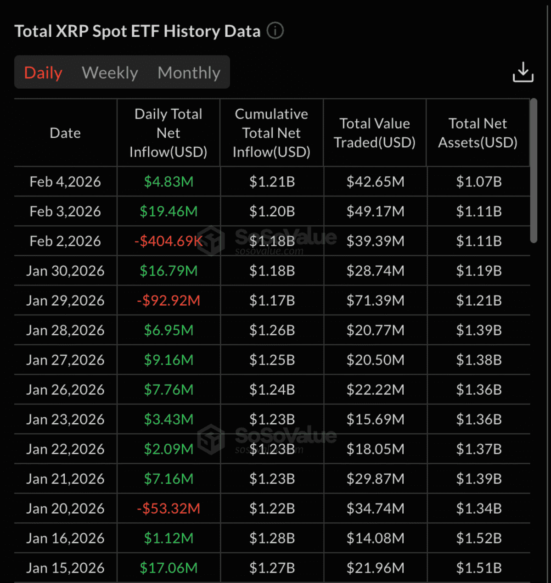This screenshot has width=551, height=583.
Task: Click the $4.83M inflow value
Action: [169, 182]
